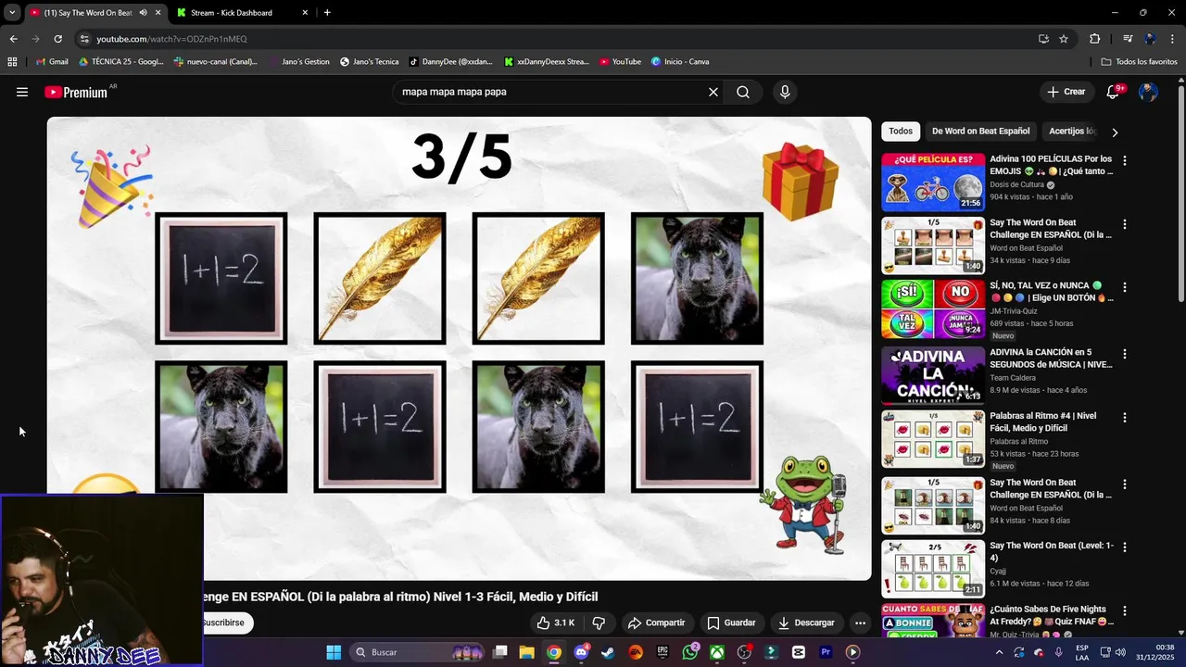Click the browser address bar URL

(x=171, y=39)
